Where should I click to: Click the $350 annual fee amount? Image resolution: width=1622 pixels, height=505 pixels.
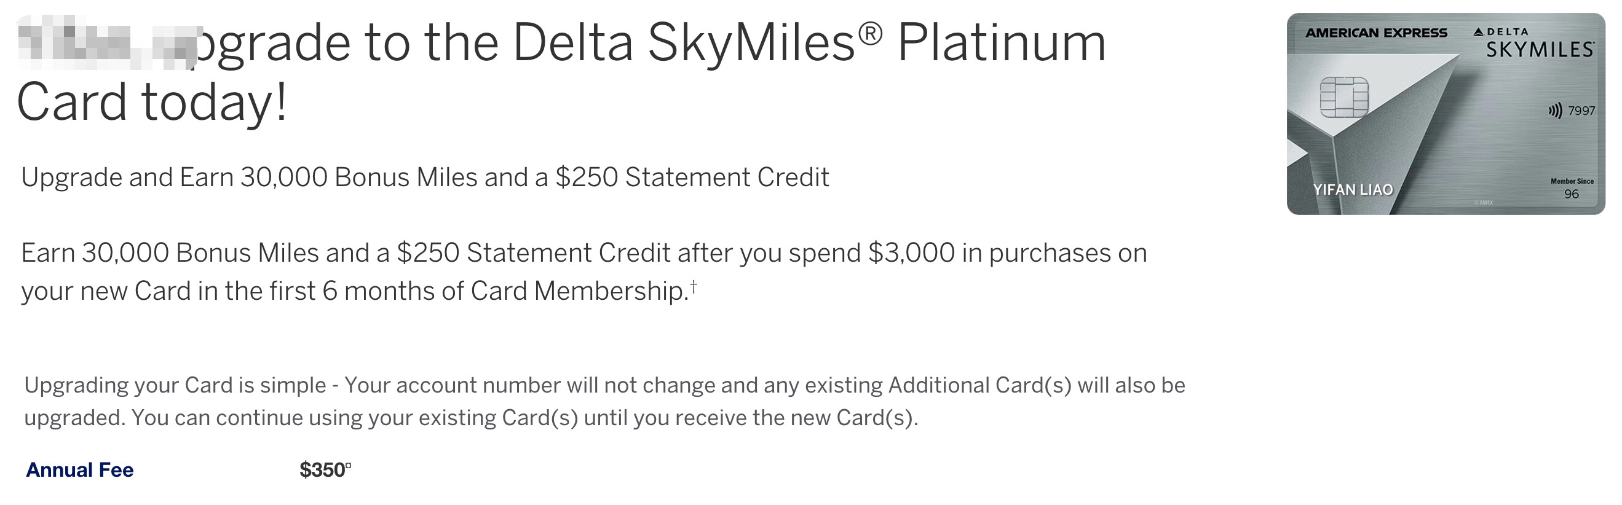[x=321, y=470]
